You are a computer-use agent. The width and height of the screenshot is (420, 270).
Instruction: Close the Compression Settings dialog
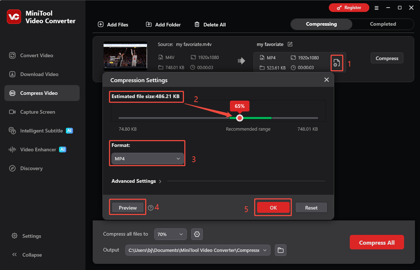tap(327, 80)
